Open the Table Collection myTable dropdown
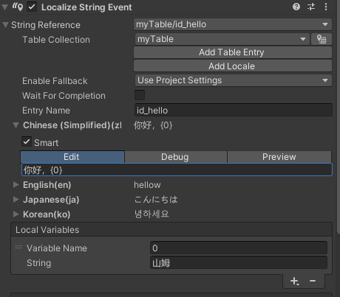The image size is (340, 297). click(x=222, y=39)
